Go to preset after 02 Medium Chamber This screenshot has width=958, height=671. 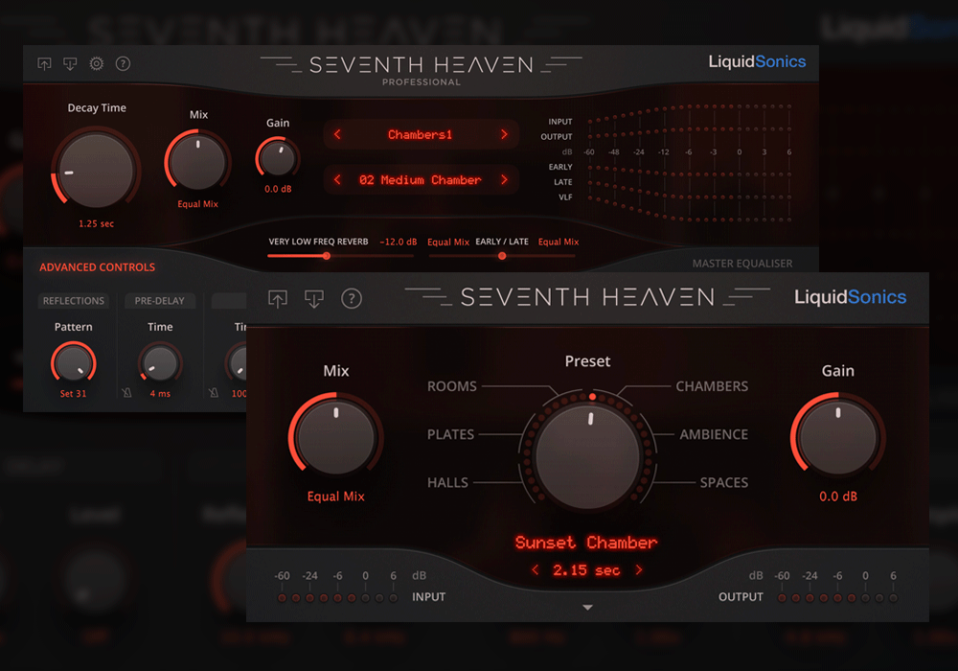coord(504,179)
